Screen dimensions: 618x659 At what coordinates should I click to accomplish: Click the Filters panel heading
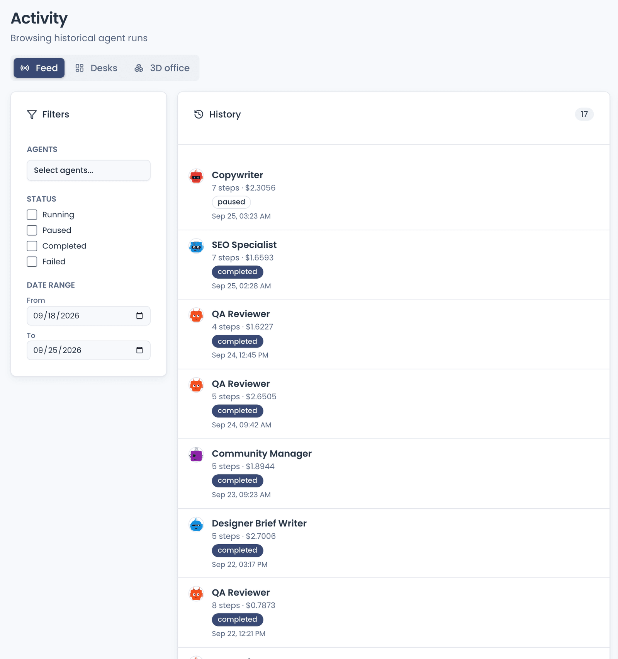click(x=56, y=114)
